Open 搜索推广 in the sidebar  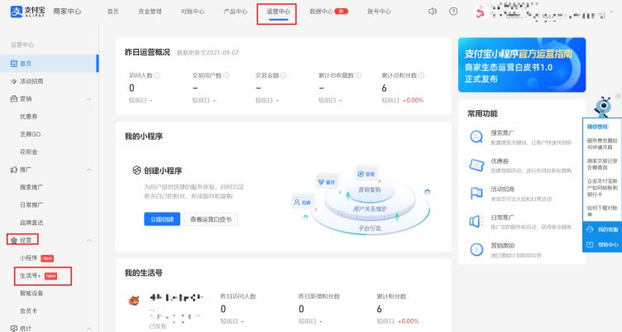click(x=31, y=187)
